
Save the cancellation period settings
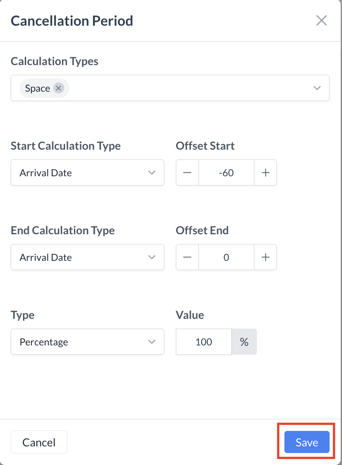[x=306, y=442]
